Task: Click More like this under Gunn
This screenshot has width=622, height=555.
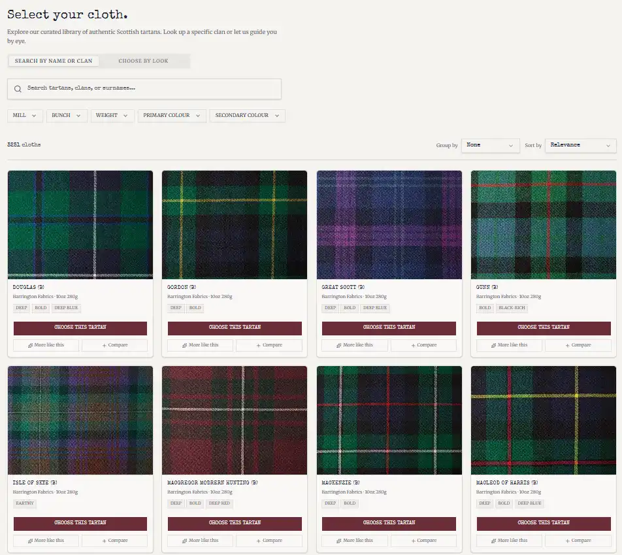Action: [x=510, y=345]
